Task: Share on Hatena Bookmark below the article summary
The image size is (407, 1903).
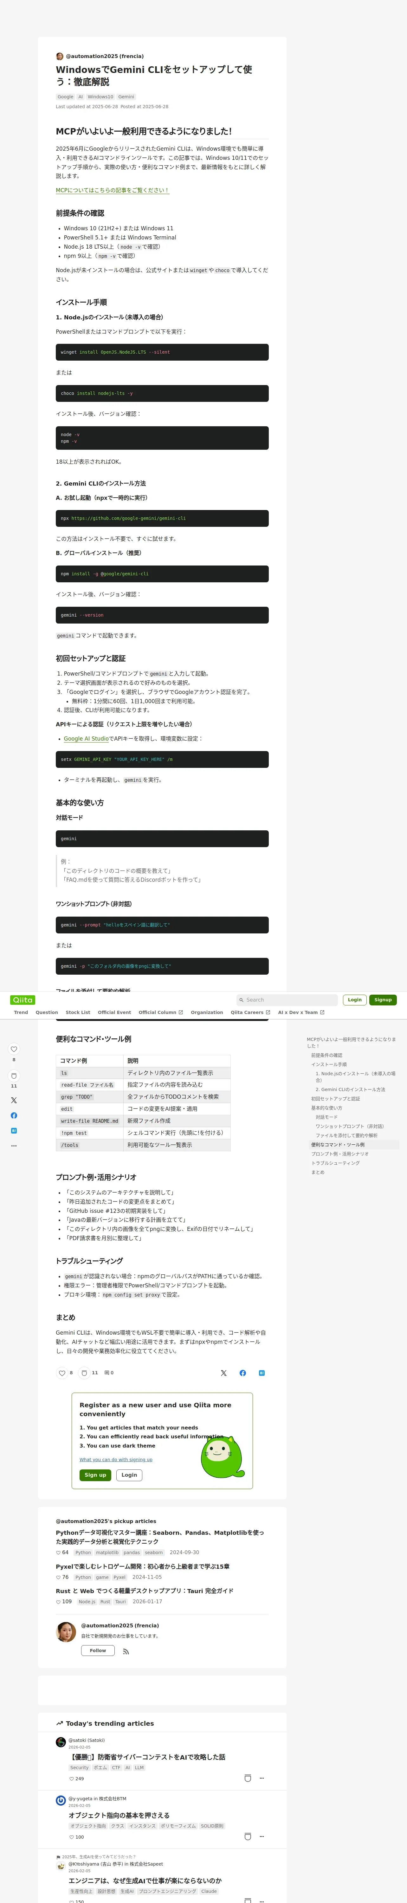Action: [262, 1373]
